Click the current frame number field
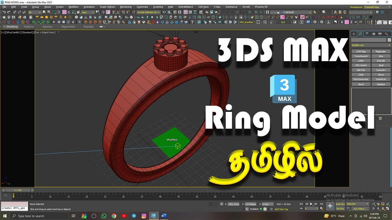This screenshot has height=220, width=392. click(x=311, y=209)
